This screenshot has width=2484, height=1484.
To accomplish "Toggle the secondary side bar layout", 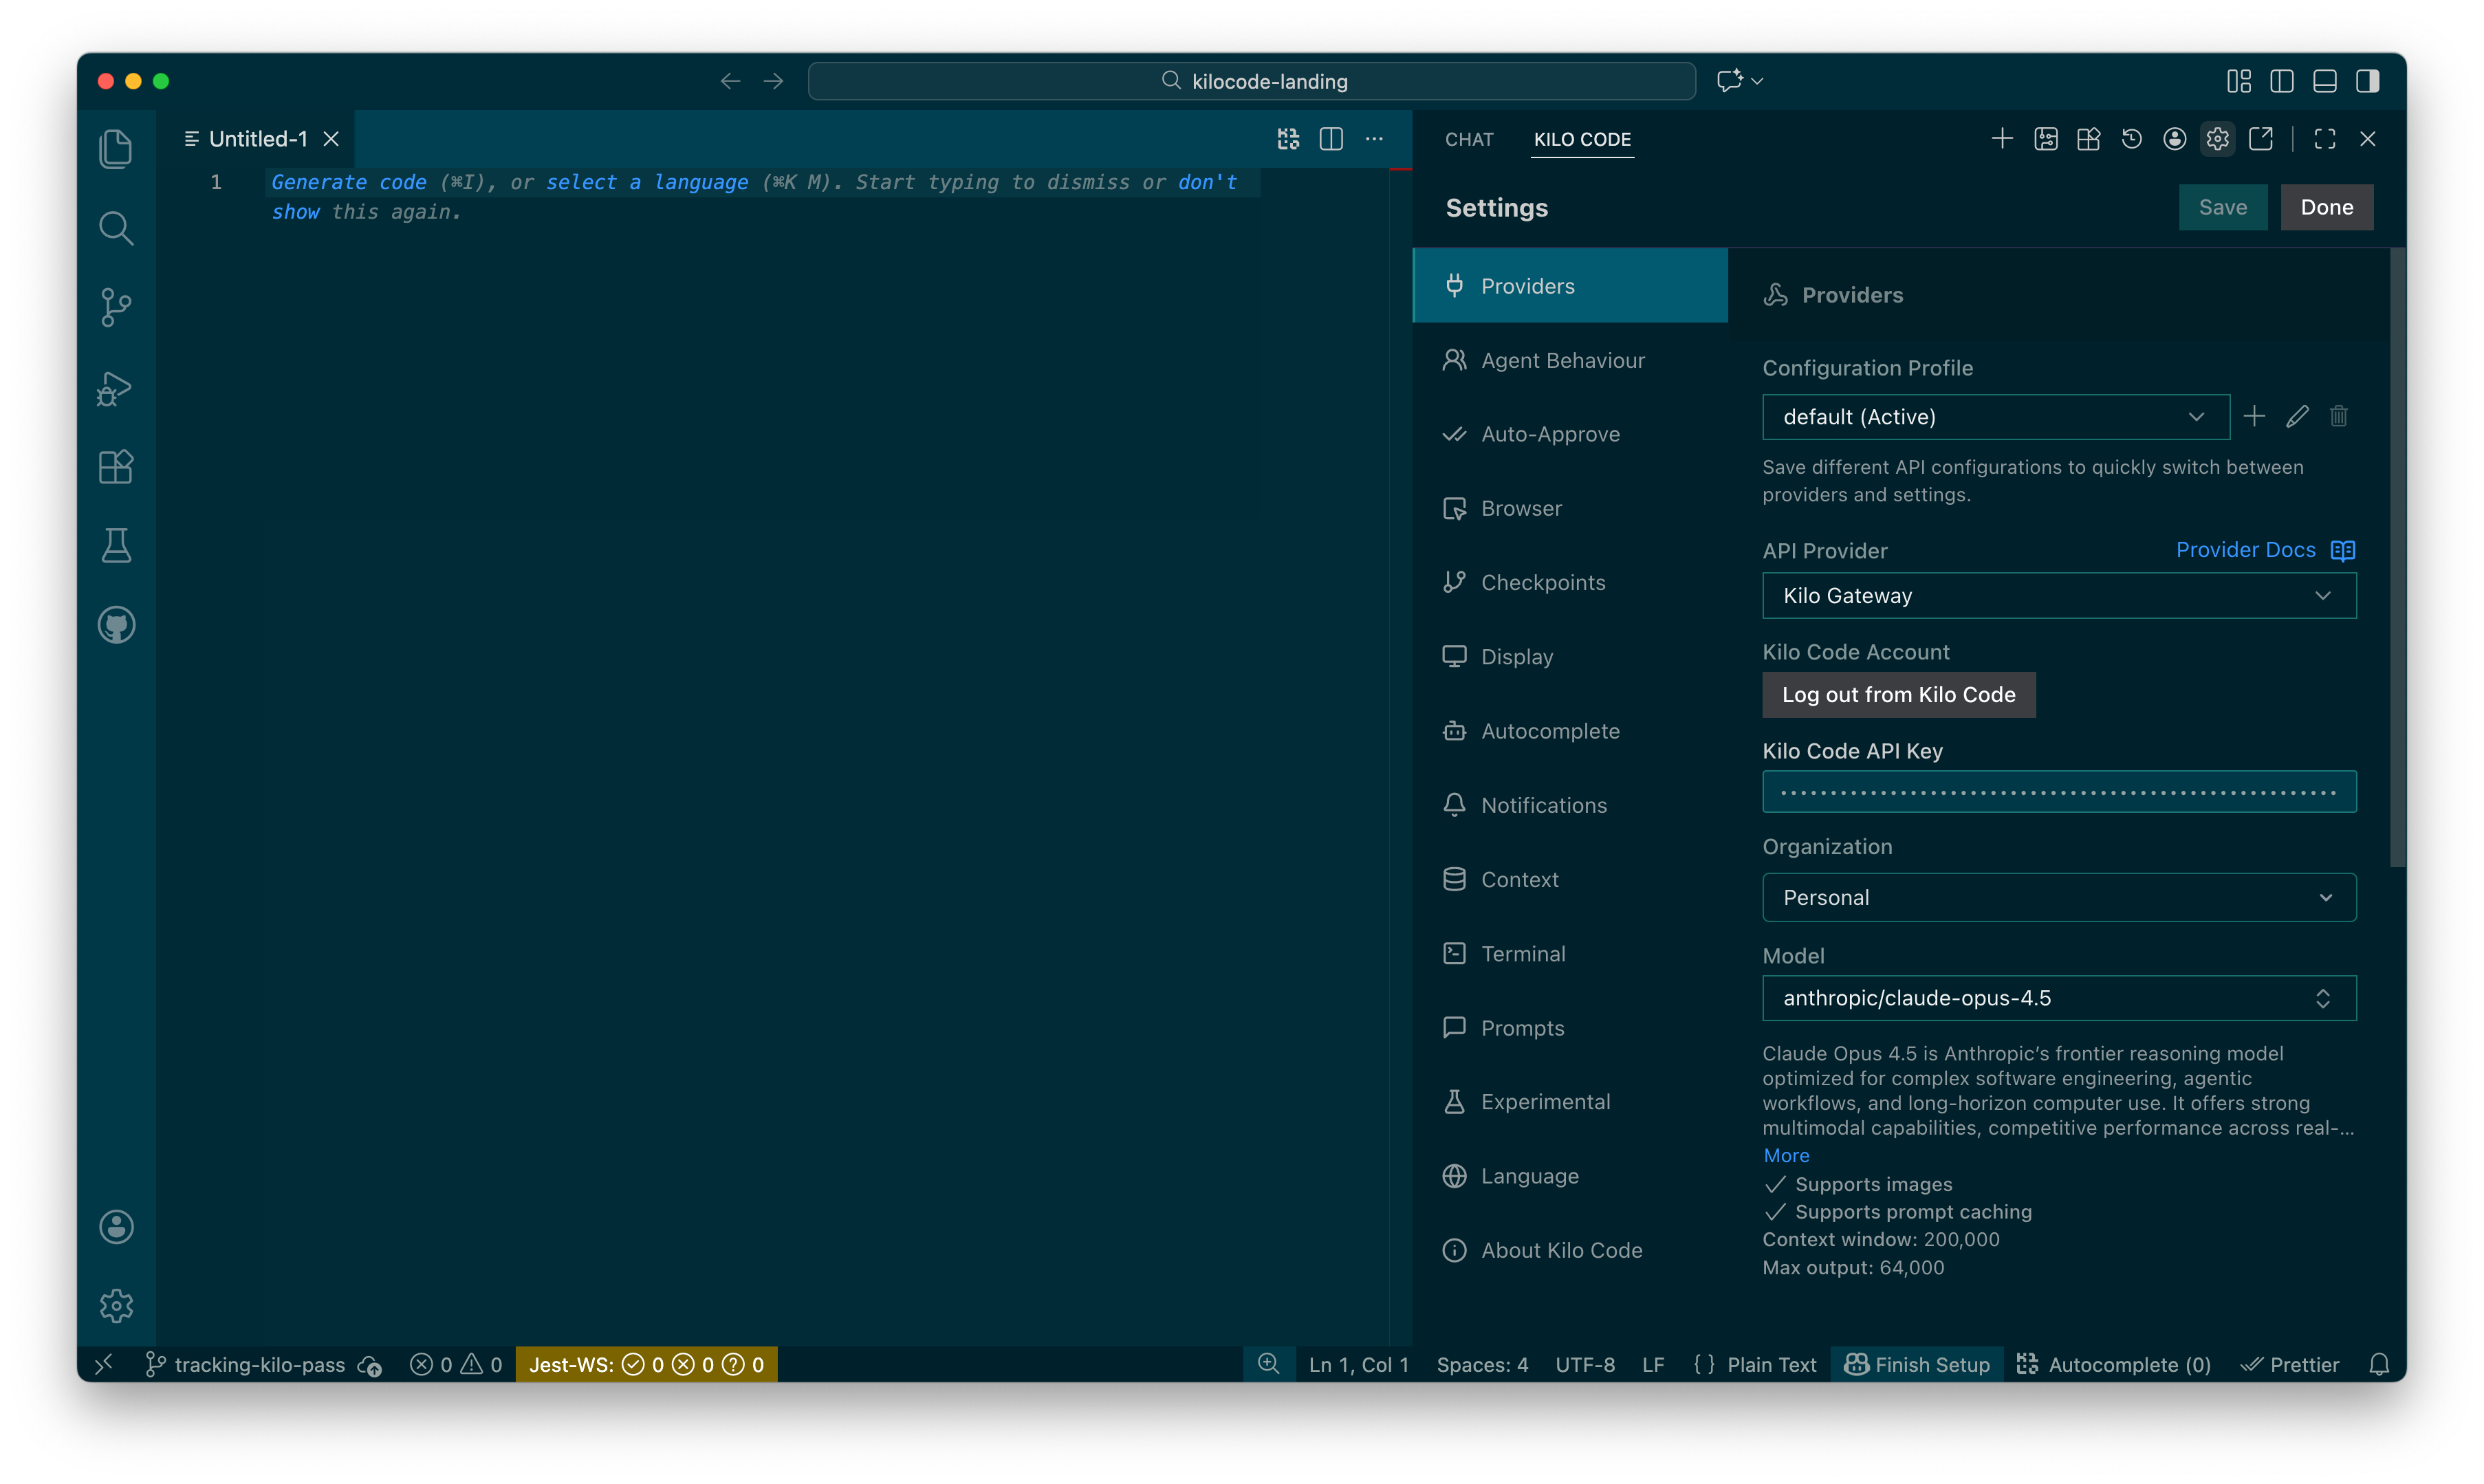I will [x=2367, y=81].
